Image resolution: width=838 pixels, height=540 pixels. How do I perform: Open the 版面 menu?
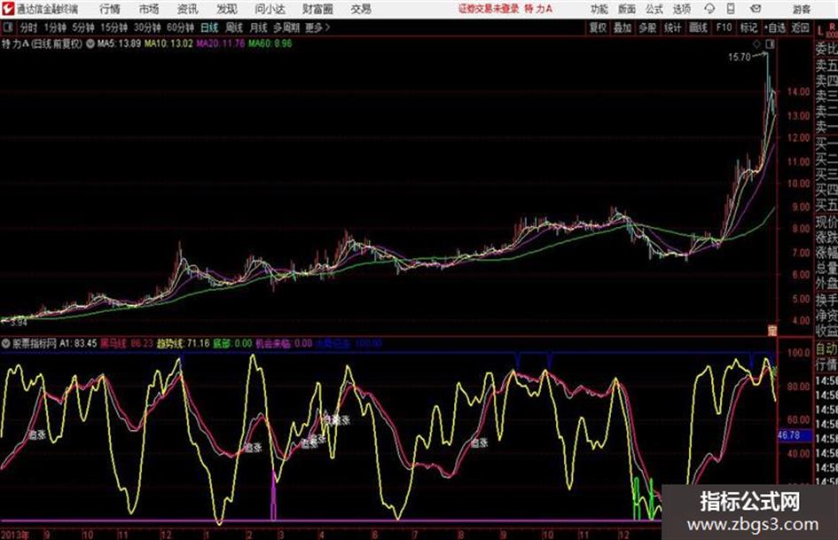click(627, 9)
